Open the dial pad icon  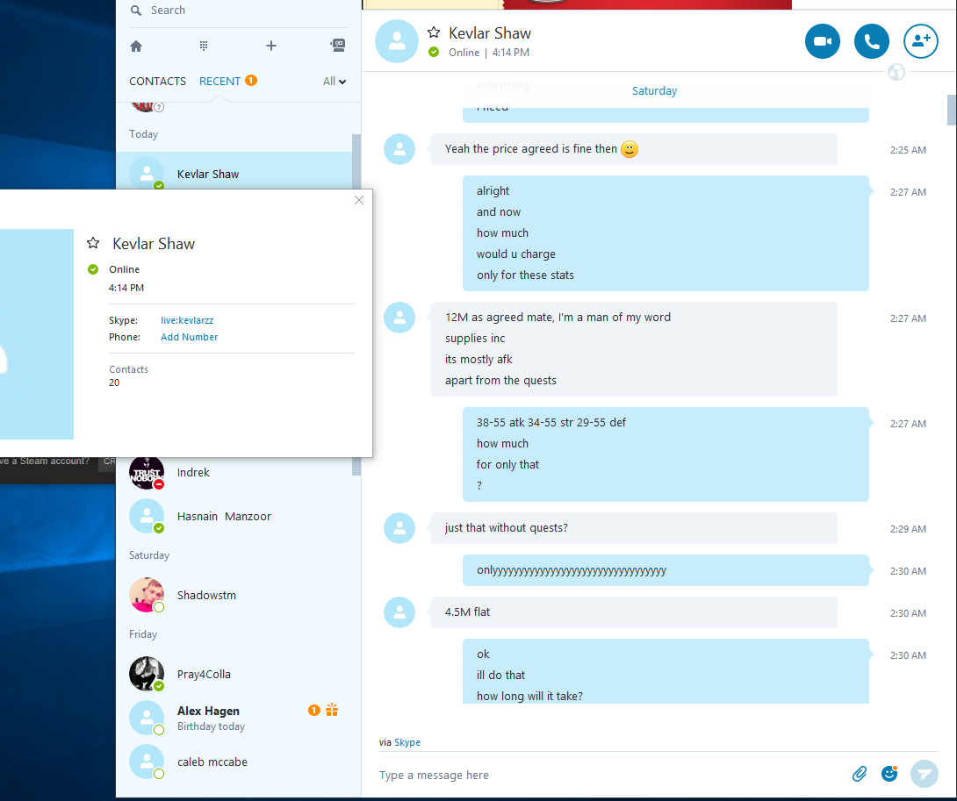[x=204, y=46]
